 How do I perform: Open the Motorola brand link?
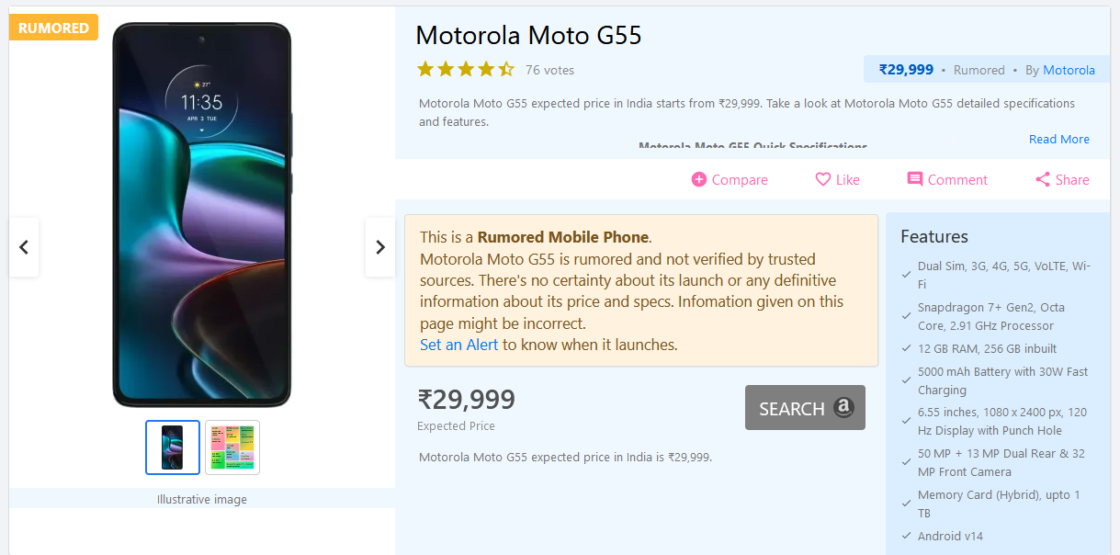(1069, 70)
